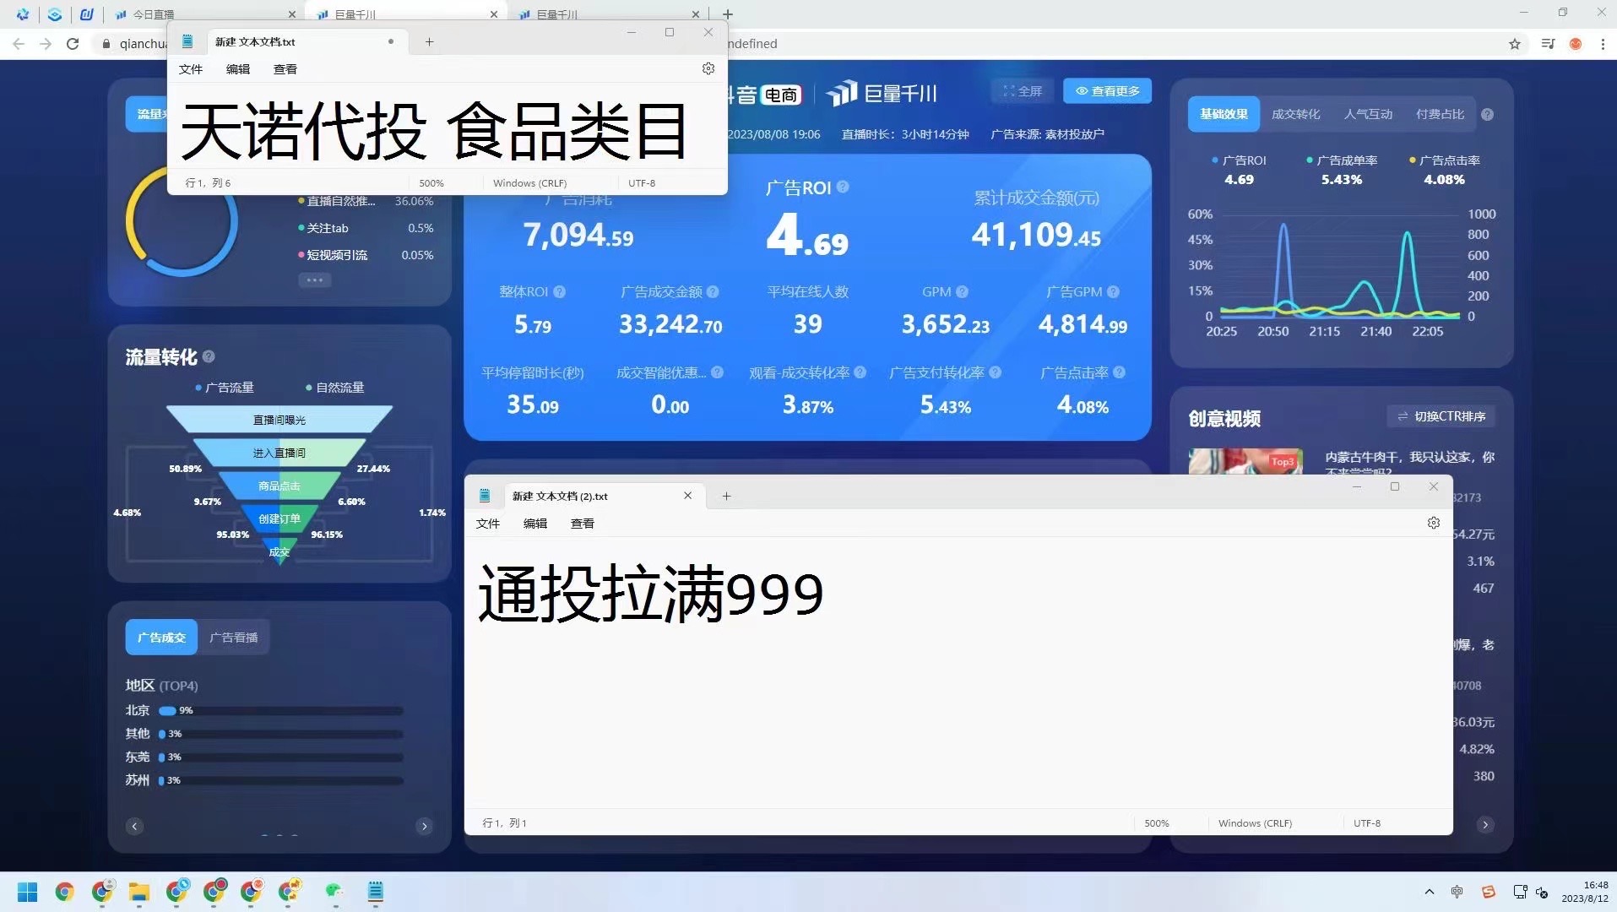Open File Explorer from taskbar
This screenshot has width=1617, height=912.
(138, 892)
